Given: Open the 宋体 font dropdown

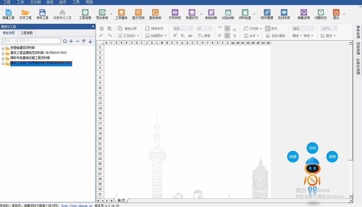Looking at the screenshot, I should coord(183,29).
